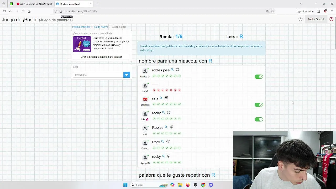Click the tracking protection shield in address bar
The height and width of the screenshot is (189, 336).
pyautogui.click(x=56, y=11)
